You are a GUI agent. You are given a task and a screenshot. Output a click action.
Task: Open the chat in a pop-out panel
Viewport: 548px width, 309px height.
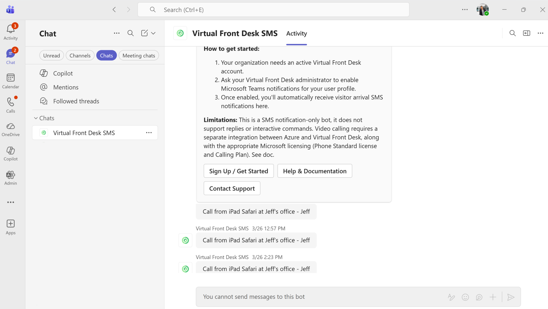click(527, 33)
